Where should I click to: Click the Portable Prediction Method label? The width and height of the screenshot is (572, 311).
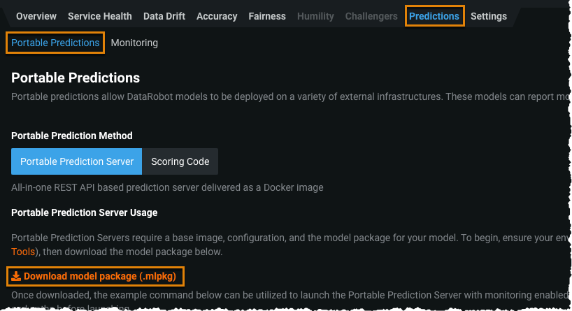72,136
